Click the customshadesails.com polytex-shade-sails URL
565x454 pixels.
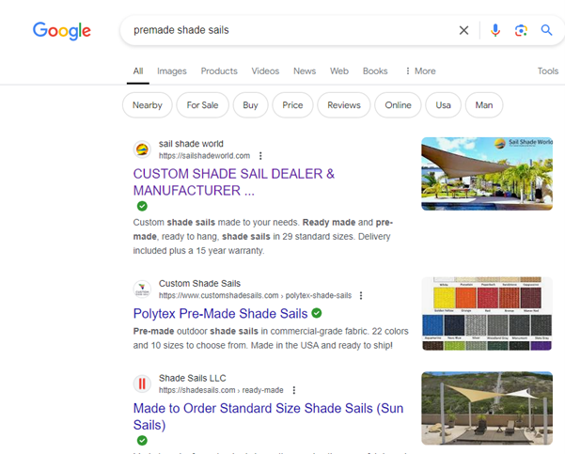[255, 295]
